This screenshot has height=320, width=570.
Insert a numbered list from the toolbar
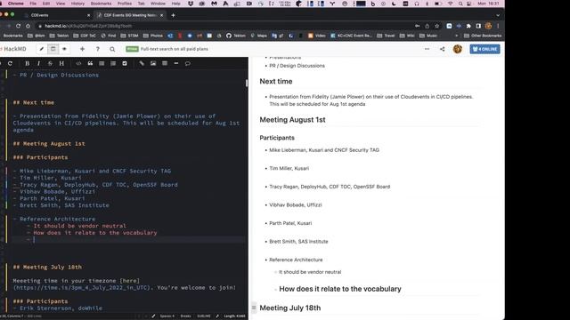pos(113,63)
